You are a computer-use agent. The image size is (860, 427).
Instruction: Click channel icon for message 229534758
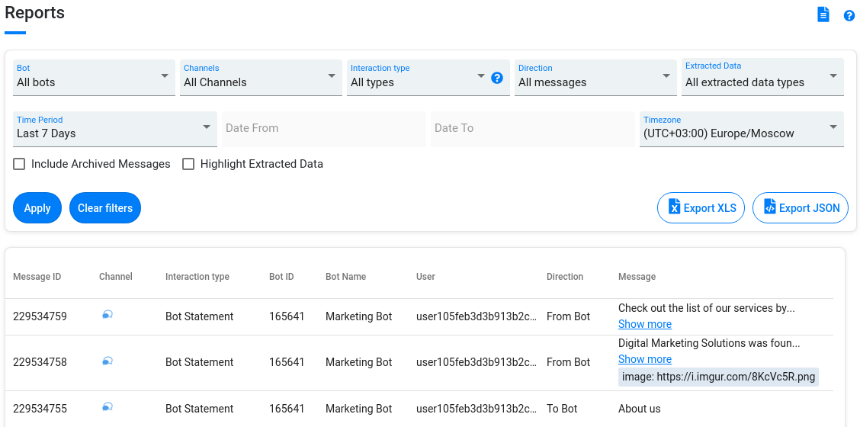pos(107,361)
